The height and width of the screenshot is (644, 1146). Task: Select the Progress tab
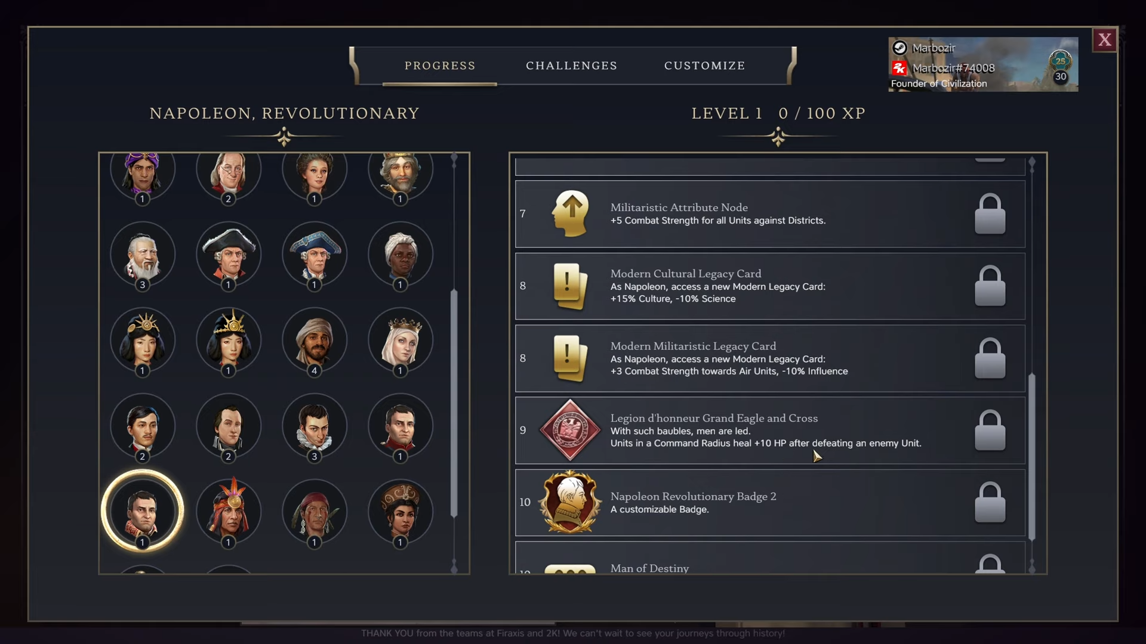[x=440, y=66]
